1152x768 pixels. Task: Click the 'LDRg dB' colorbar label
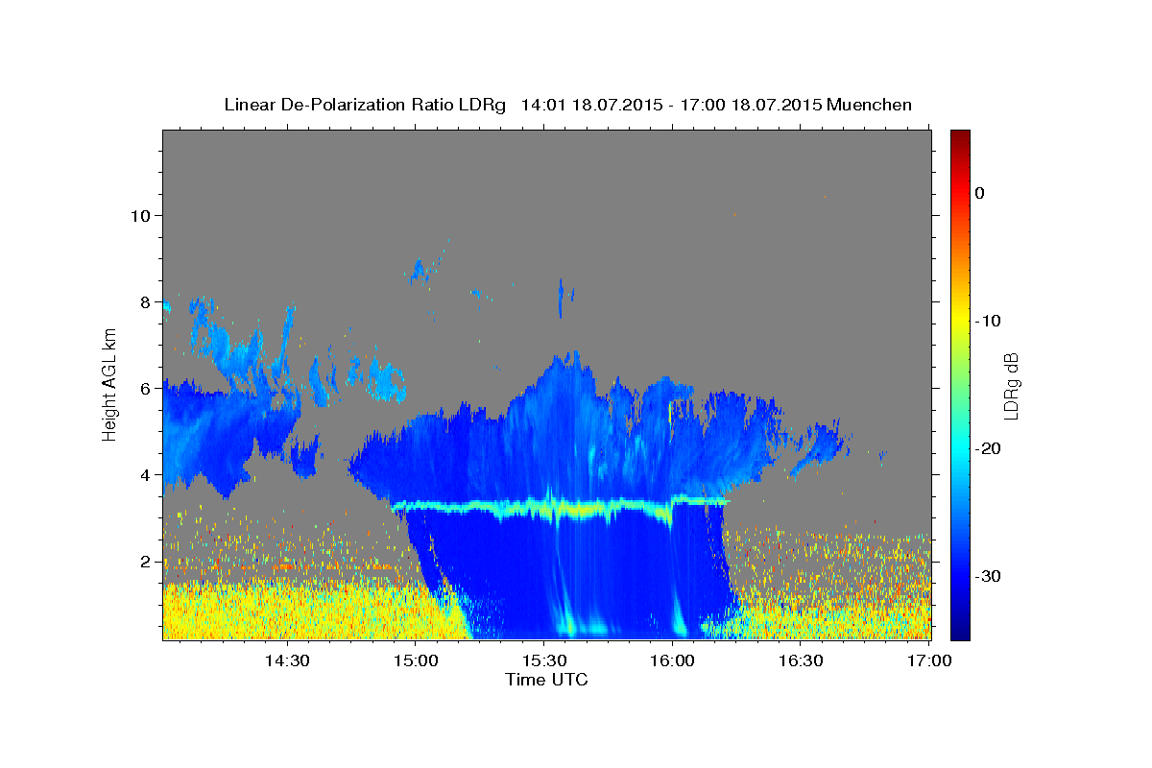click(x=1010, y=386)
